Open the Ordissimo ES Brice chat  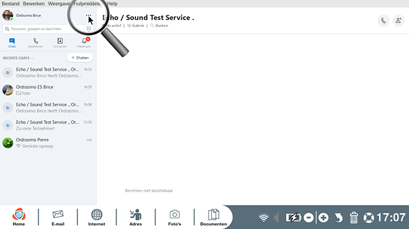point(48,90)
